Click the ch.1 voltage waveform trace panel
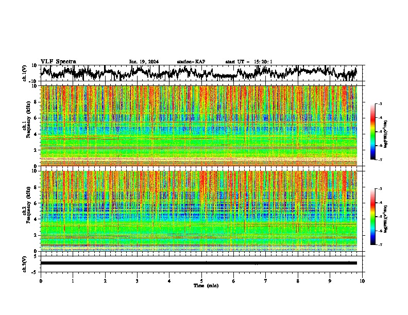408x315 pixels. tap(201, 73)
